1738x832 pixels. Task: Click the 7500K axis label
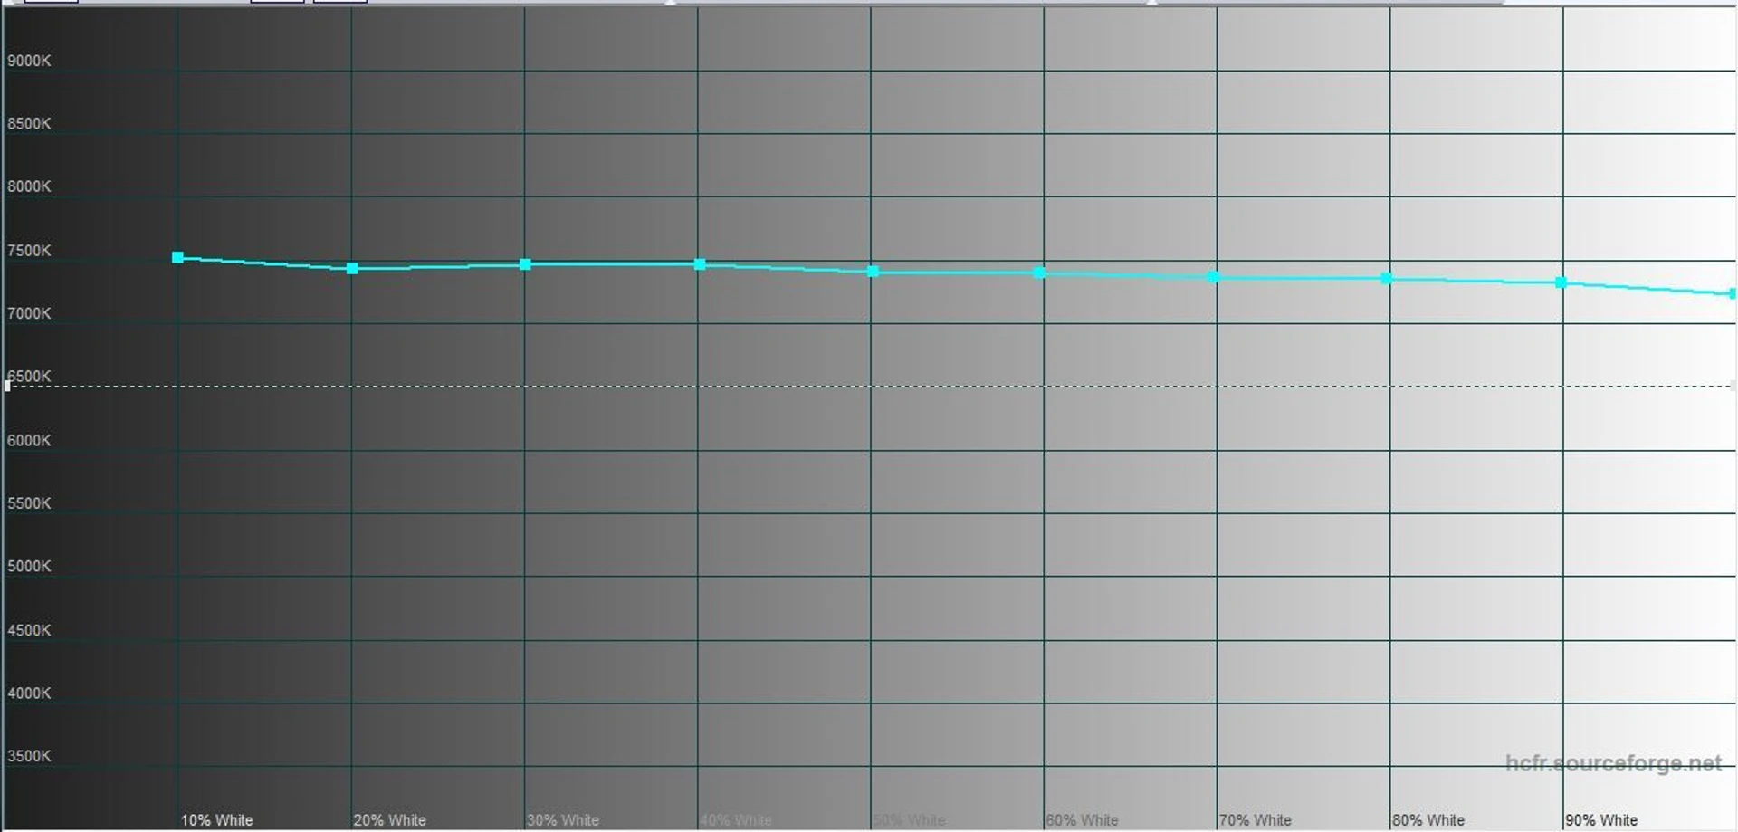pos(29,251)
